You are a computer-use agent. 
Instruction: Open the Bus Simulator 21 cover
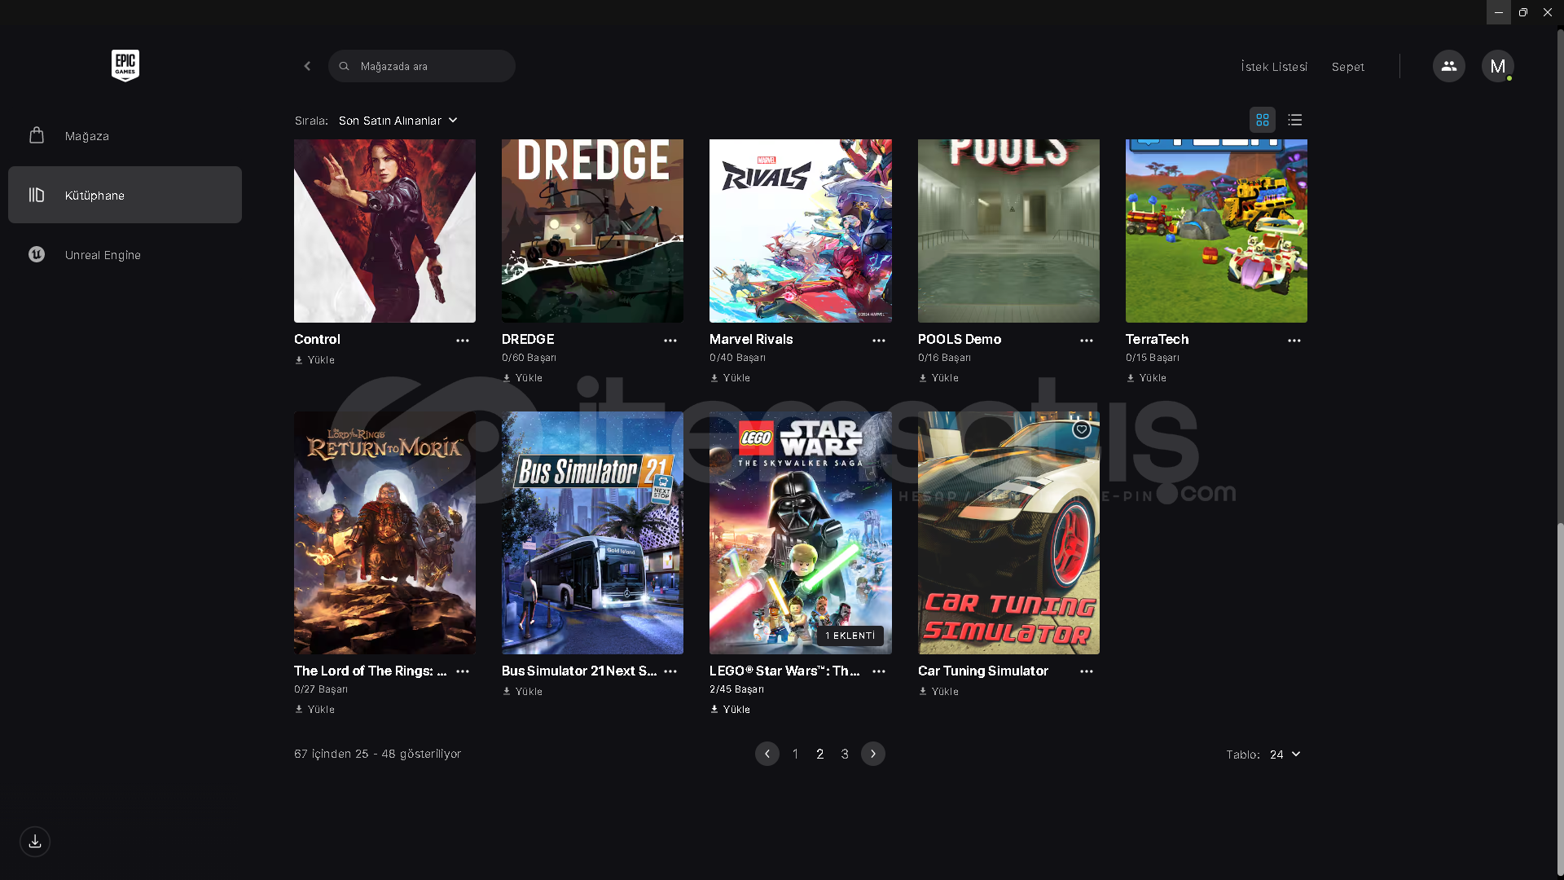(592, 533)
